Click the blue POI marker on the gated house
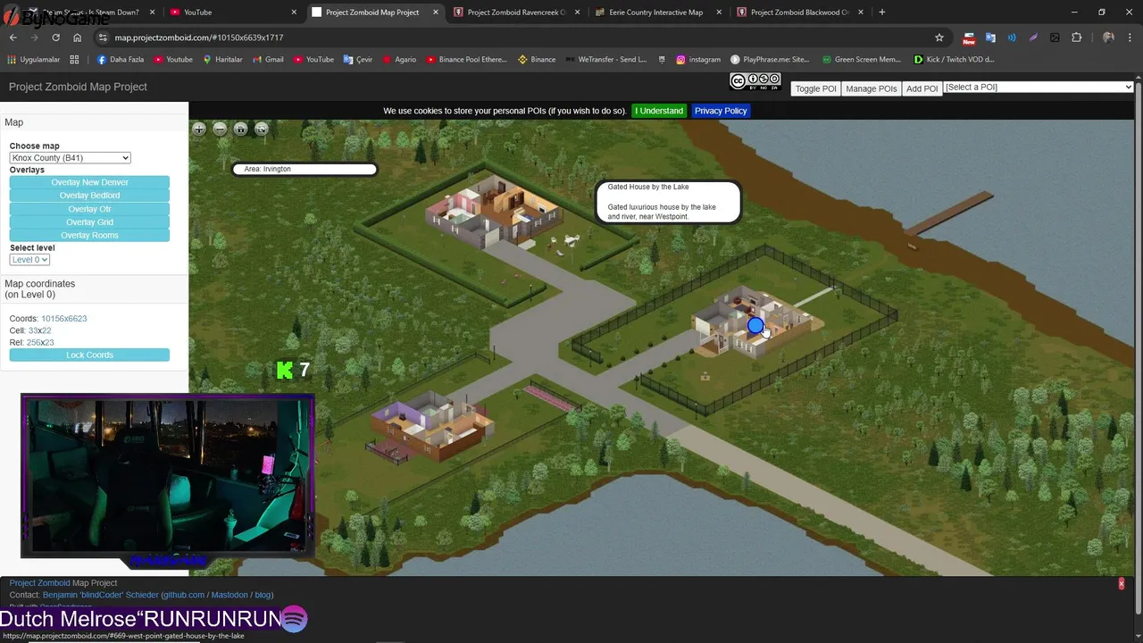Viewport: 1143px width, 643px height. pos(755,326)
